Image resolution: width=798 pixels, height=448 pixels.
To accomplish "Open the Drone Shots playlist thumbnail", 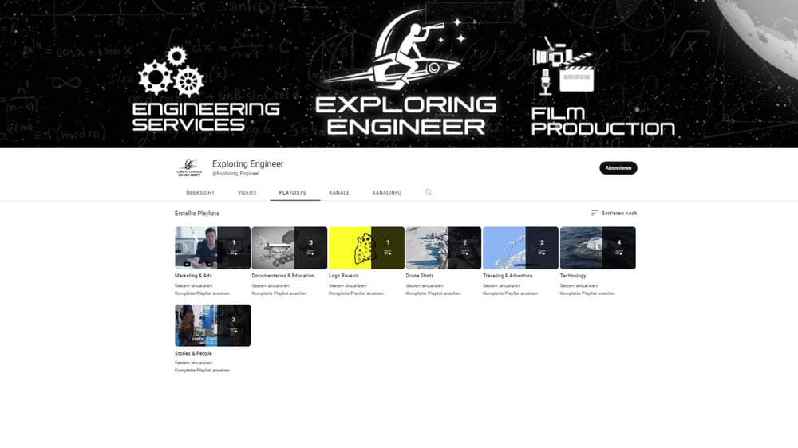I will 443,248.
